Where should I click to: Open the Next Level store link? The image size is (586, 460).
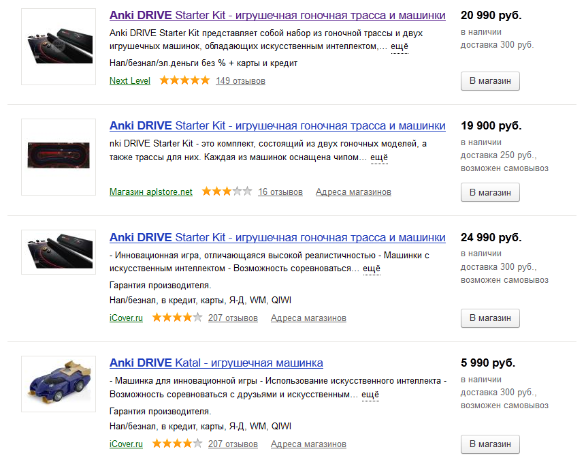click(x=129, y=80)
